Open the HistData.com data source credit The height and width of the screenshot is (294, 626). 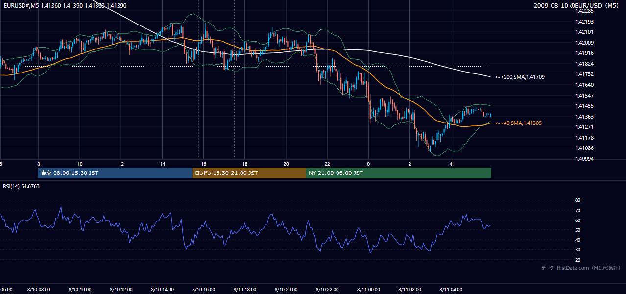[581, 268]
